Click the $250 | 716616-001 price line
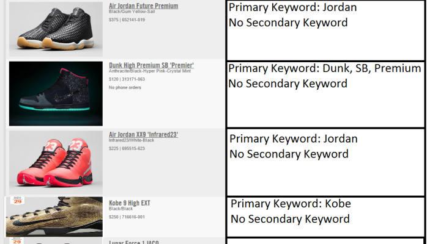This screenshot has height=244, width=438. point(127,217)
